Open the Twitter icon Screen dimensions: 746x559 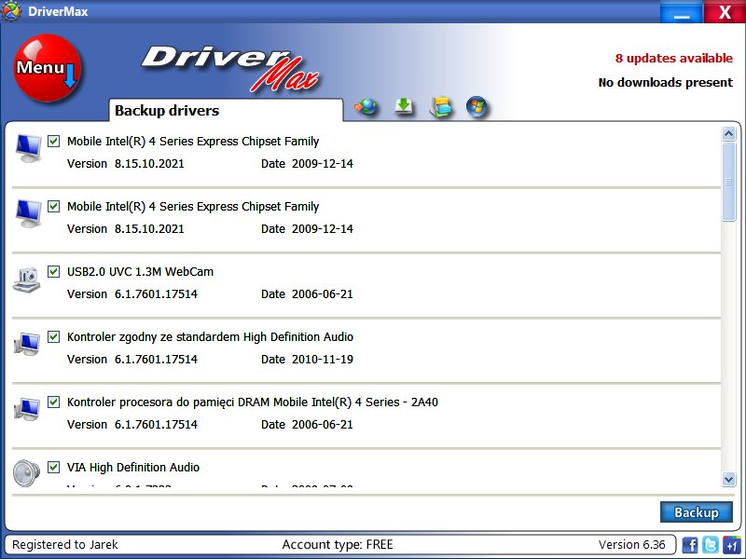pyautogui.click(x=710, y=544)
